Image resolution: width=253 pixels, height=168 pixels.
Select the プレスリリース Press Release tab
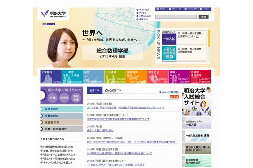pyautogui.click(x=113, y=90)
